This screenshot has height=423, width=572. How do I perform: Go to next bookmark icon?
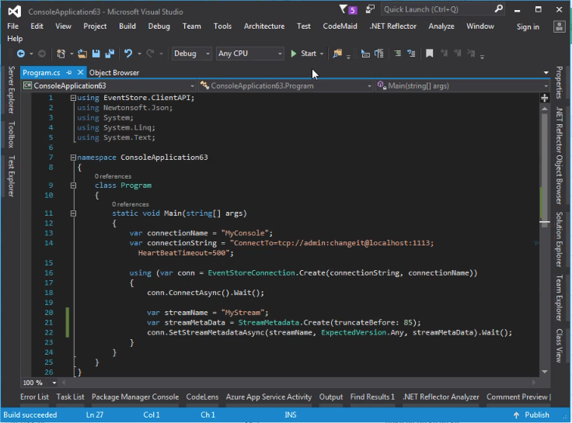458,54
